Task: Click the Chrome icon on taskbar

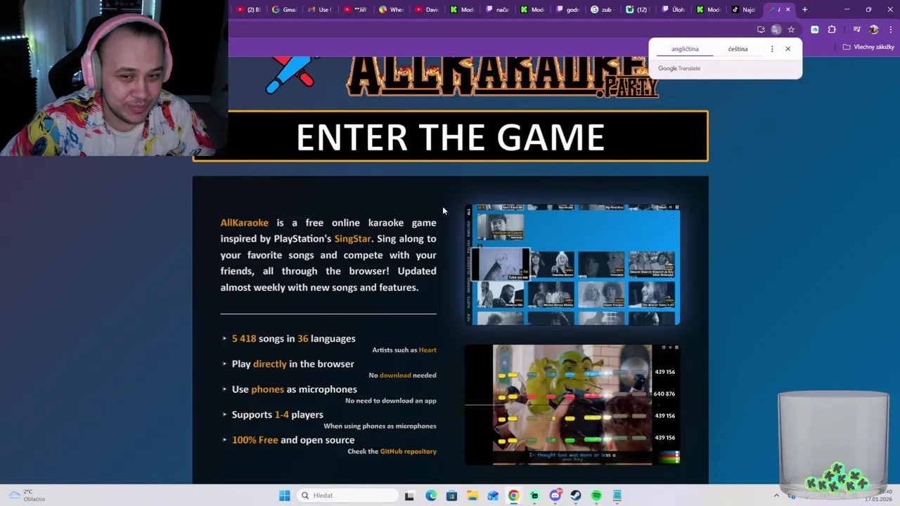Action: click(x=514, y=495)
